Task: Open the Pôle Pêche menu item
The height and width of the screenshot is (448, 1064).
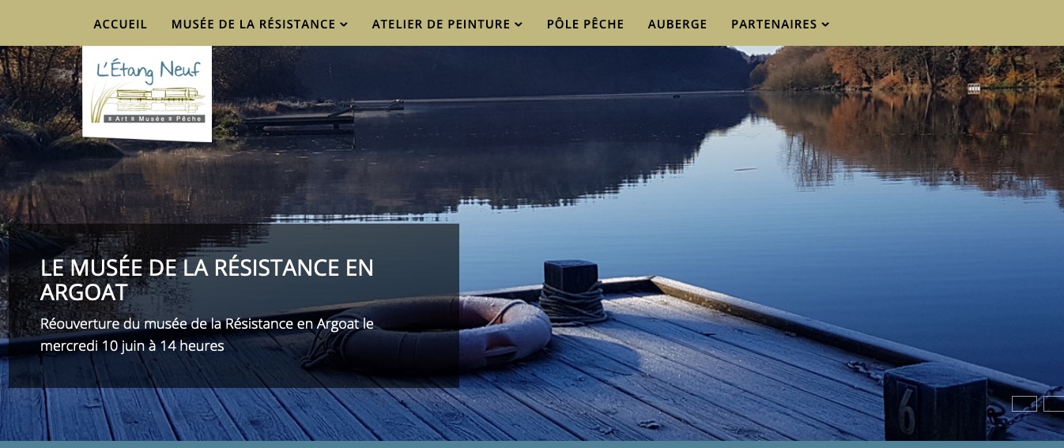Action: coord(585,24)
